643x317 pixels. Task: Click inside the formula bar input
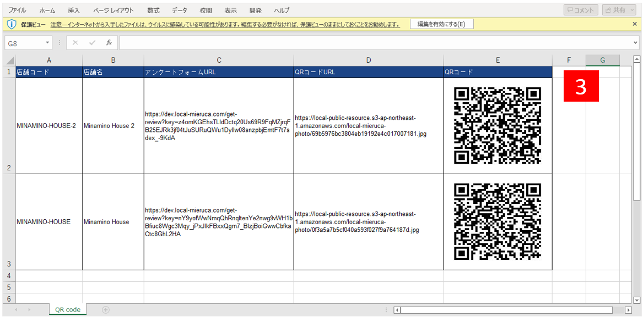click(x=375, y=42)
